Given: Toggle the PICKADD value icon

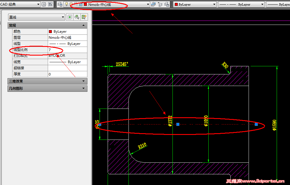Looking at the screenshot, I should click(x=69, y=17).
